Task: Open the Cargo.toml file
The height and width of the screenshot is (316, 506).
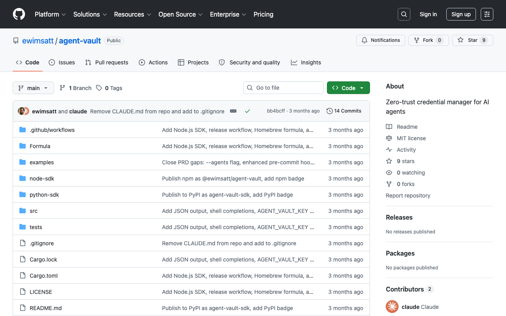Action: click(x=43, y=276)
